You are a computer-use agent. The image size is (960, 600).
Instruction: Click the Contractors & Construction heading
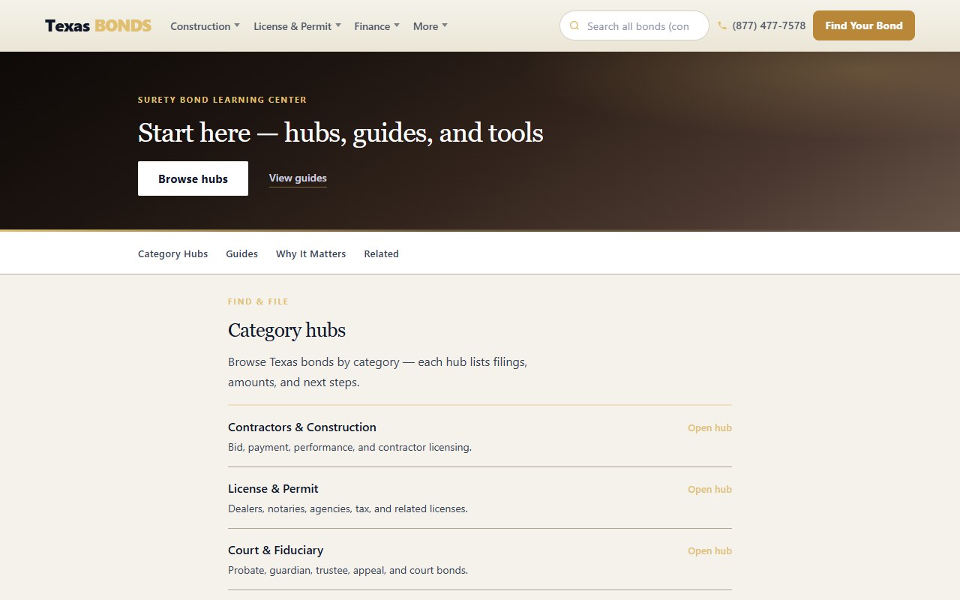pyautogui.click(x=302, y=427)
